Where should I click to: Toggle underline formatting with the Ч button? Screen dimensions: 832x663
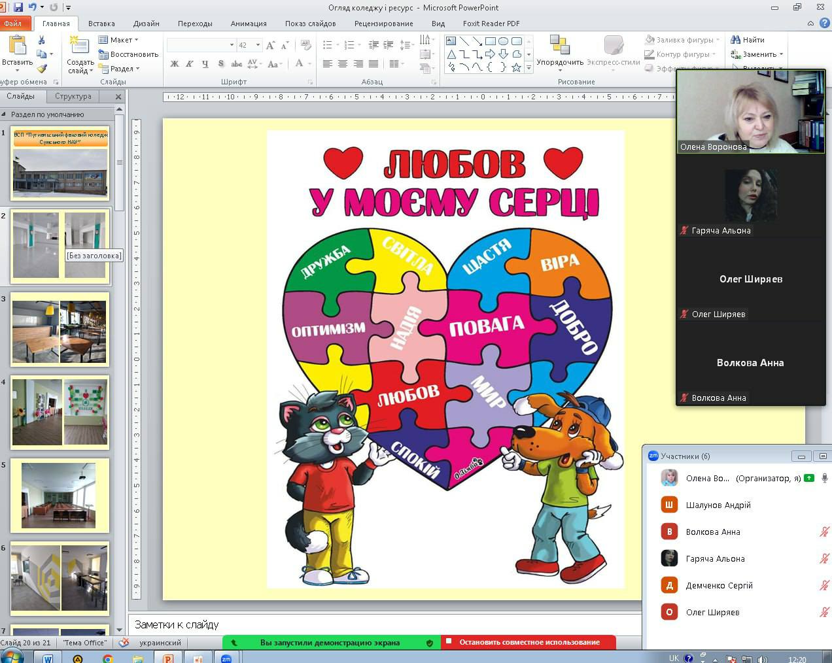point(205,64)
